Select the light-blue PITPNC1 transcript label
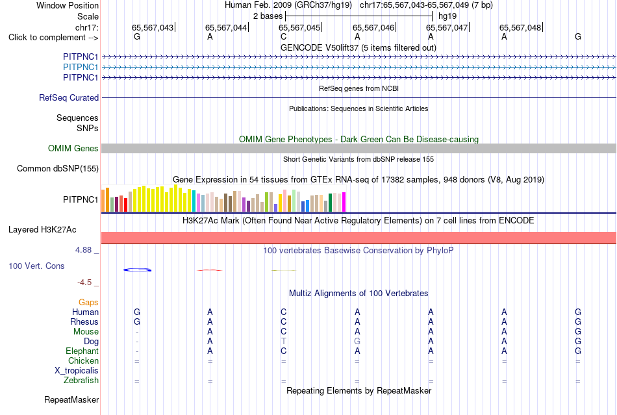 point(81,68)
